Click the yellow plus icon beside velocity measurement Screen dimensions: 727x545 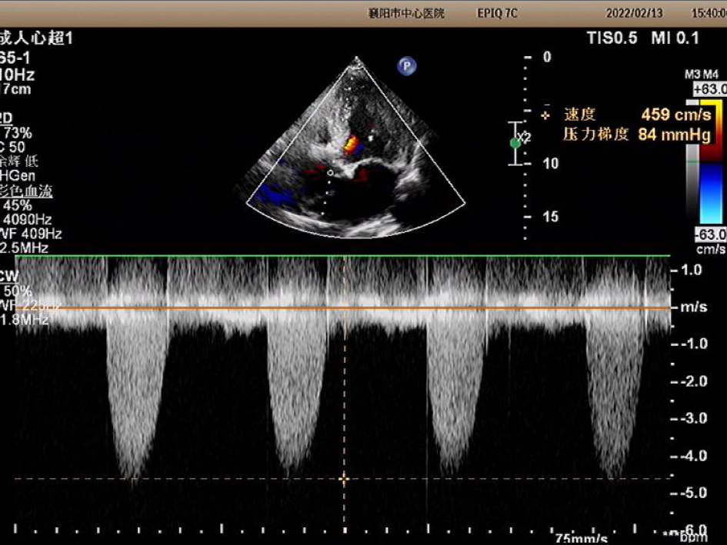tap(547, 115)
